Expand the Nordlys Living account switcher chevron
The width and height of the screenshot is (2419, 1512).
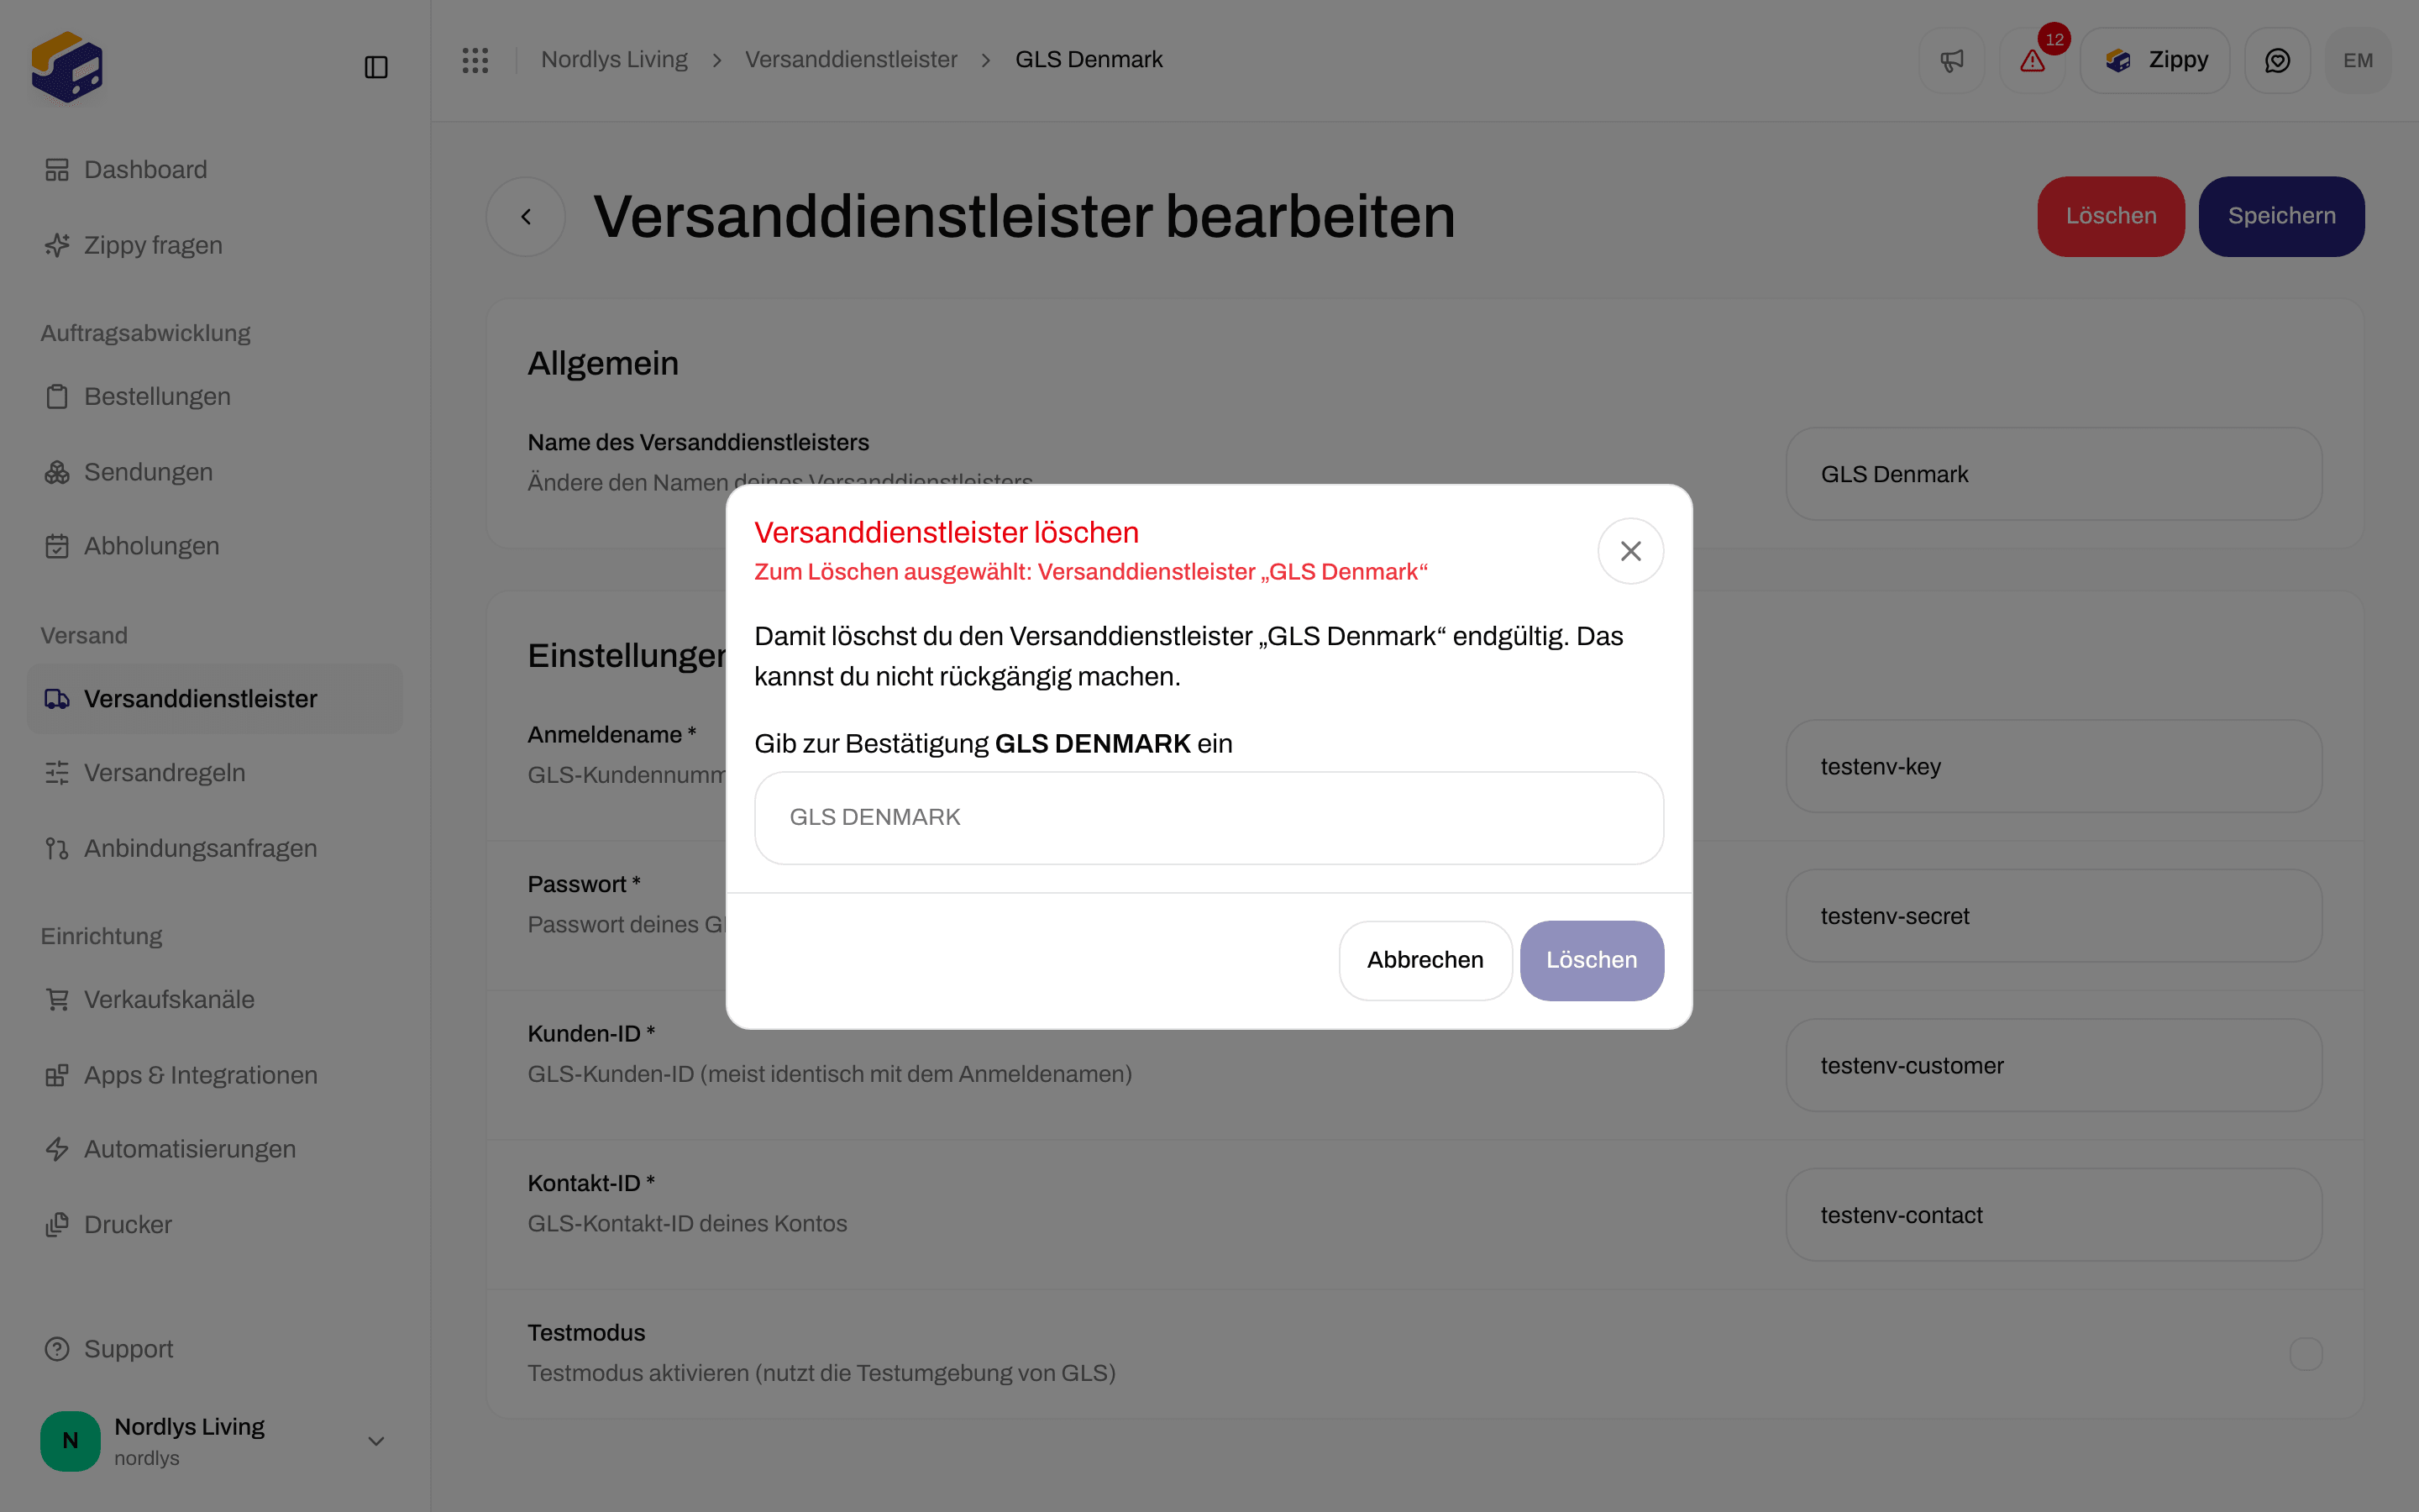tap(375, 1441)
